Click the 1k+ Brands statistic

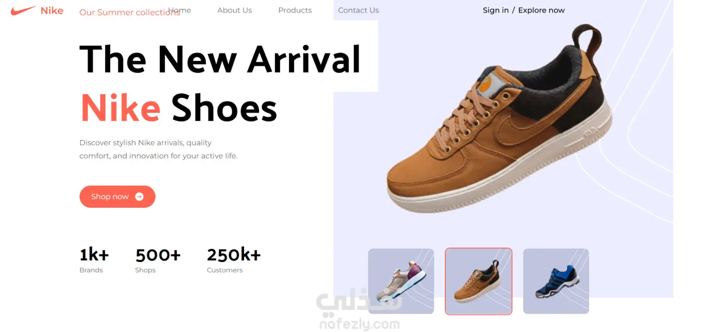94,260
